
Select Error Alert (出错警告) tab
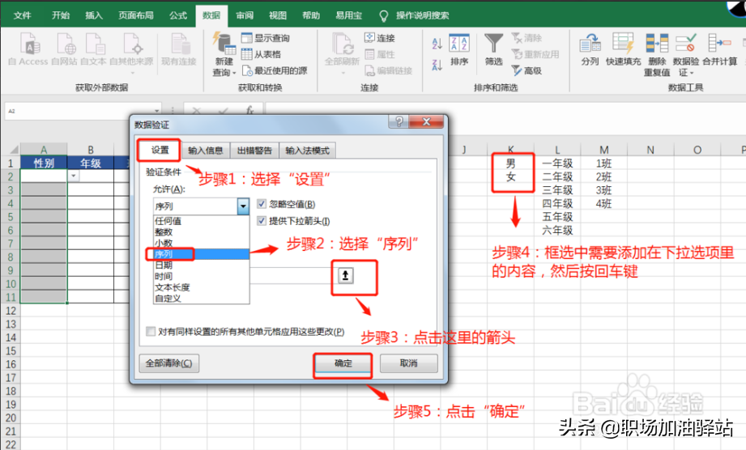click(x=254, y=151)
